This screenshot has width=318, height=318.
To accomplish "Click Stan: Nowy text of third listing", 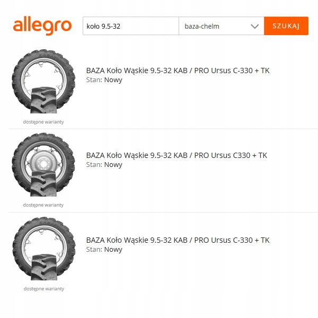I will pyautogui.click(x=104, y=250).
